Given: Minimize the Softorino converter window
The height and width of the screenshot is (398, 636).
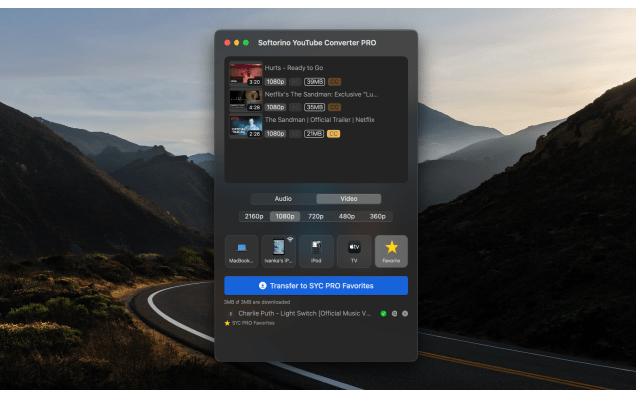Looking at the screenshot, I should click(x=237, y=43).
